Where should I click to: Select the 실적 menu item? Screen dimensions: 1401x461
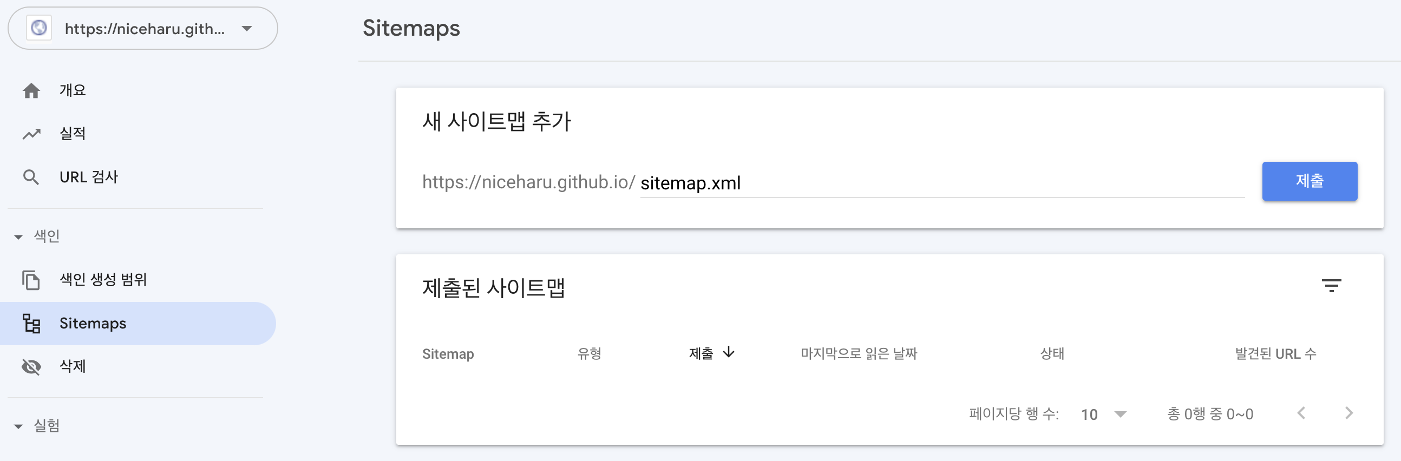tap(73, 134)
